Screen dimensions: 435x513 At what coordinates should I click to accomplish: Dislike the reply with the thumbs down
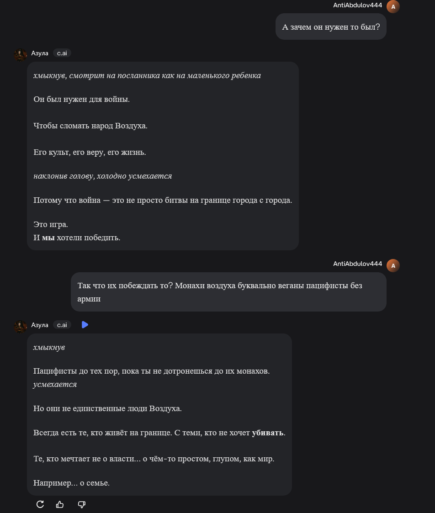point(82,504)
